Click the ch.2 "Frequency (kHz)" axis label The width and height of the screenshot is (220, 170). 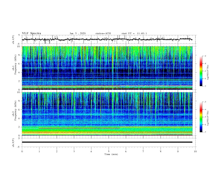coord(16,110)
